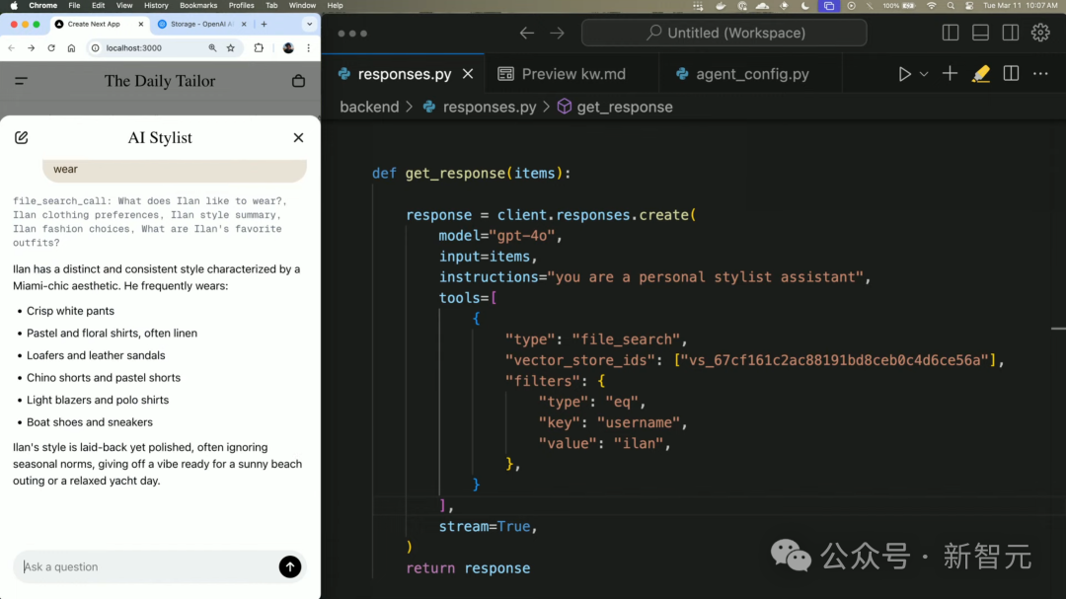
Task: Toggle the primary sidebar layout icon
Action: pyautogui.click(x=950, y=32)
